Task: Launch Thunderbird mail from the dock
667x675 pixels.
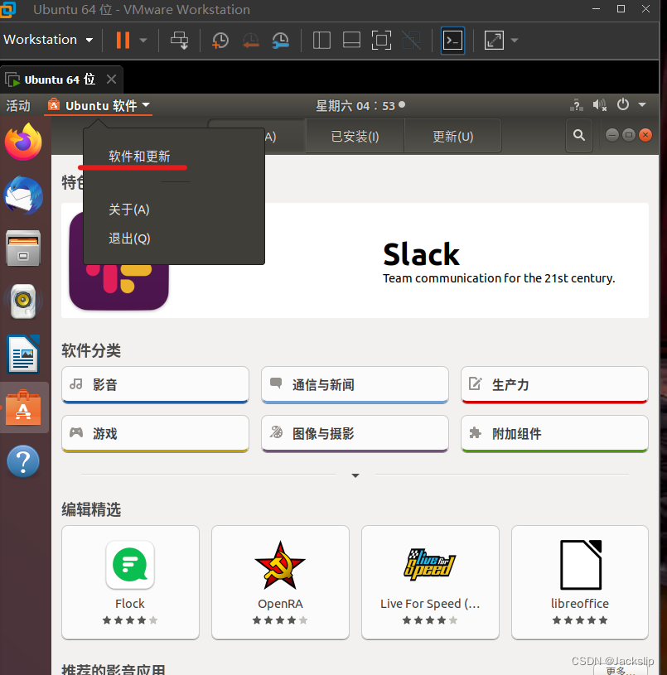Action: click(x=24, y=195)
